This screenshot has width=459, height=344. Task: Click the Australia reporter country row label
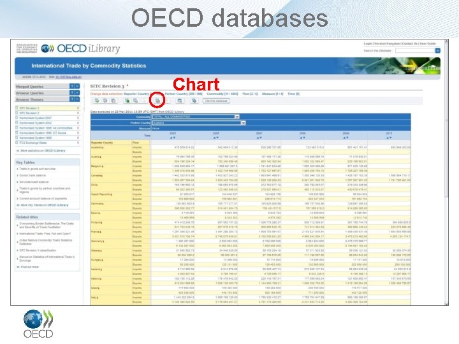[98, 147]
